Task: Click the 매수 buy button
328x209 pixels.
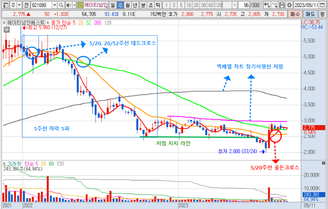Action: (295, 14)
